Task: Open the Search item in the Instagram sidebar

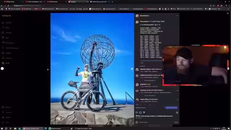Action: 6,27
